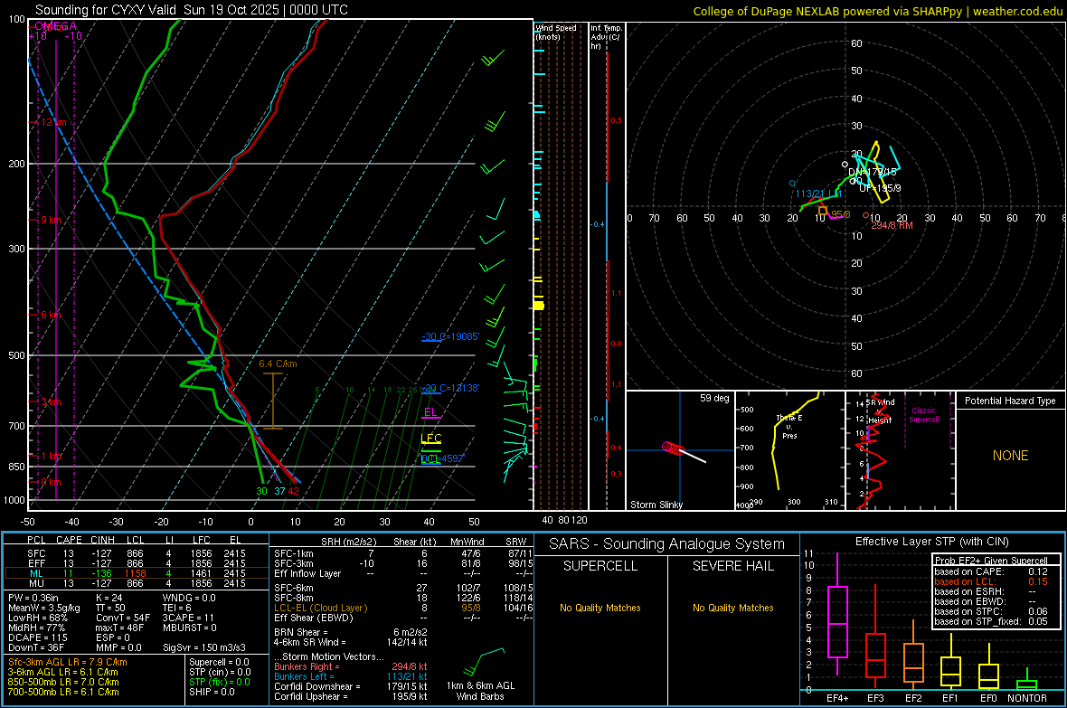Viewport: 1067px width, 708px height.
Task: Click the NONE hazard type text
Action: (x=1010, y=456)
